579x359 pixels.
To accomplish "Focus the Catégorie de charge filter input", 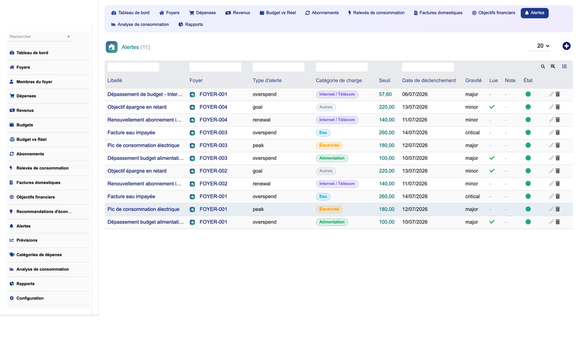I will 342,67.
